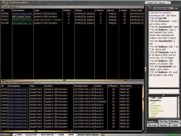Select player _Royal Oracle in the list
Viewport: 181px width, 136px height.
[x=156, y=111]
